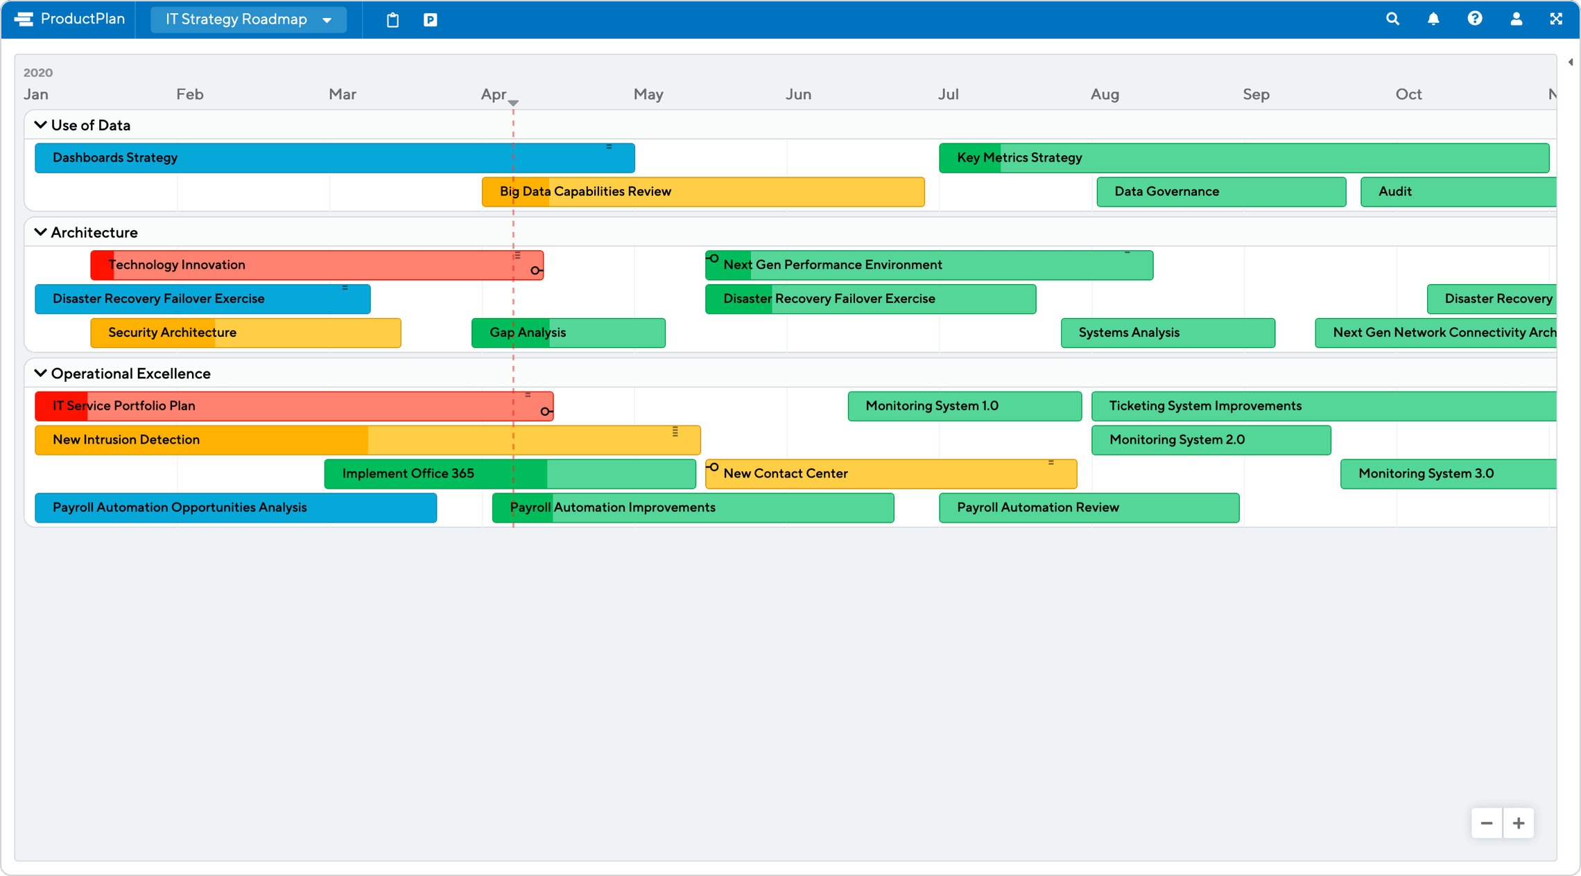Click the zoom out minus button
The width and height of the screenshot is (1581, 876).
[x=1487, y=823]
